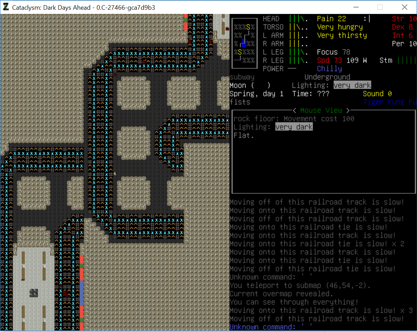Close the Cataclysm window
417x332 pixels.
pyautogui.click(x=405, y=7)
